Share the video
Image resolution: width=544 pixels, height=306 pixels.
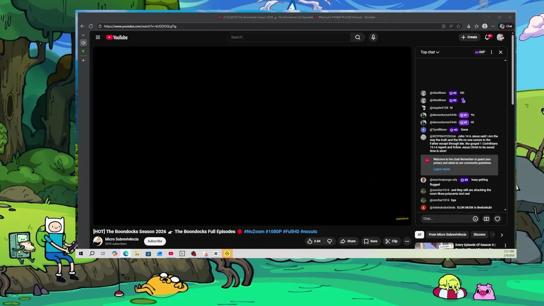[348, 241]
